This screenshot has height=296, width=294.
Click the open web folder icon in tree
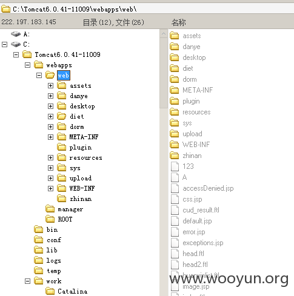[x=50, y=75]
